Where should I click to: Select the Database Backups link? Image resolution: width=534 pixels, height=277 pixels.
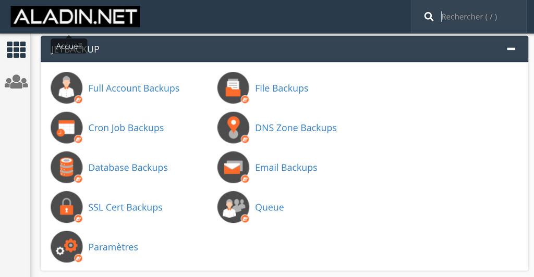128,168
